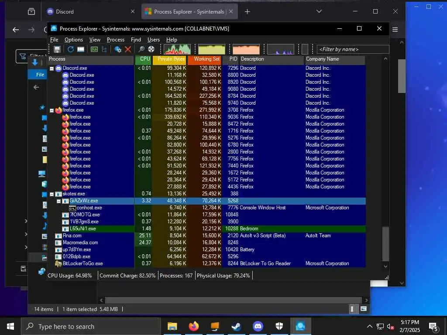Screen dimensions: 447x335
Task: Click the Commit Charge status bar entry
Action: coord(127,276)
